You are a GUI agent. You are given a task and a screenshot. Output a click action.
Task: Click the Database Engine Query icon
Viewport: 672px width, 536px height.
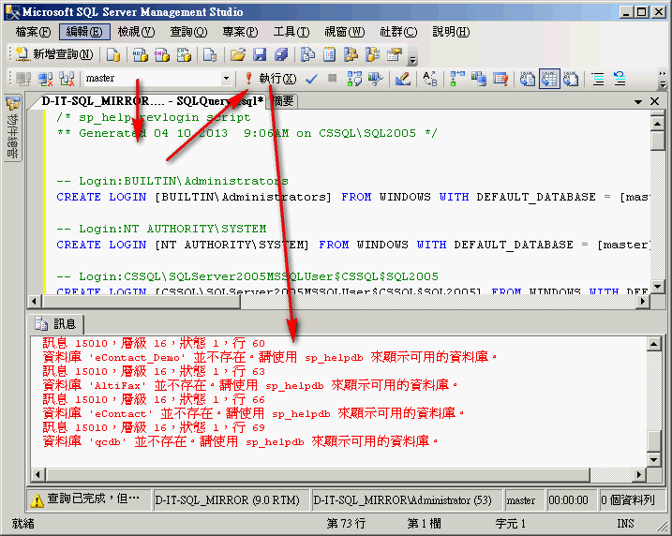pos(113,54)
